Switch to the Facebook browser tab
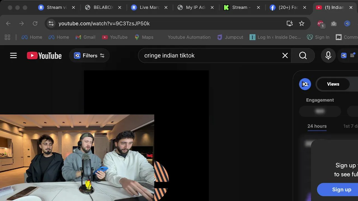 tap(288, 8)
